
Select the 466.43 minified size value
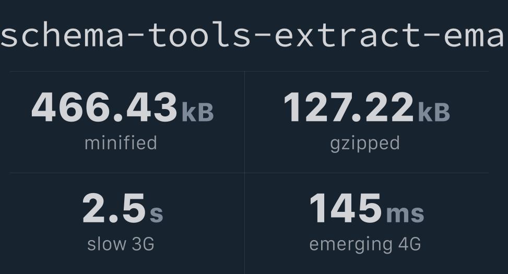tap(104, 107)
